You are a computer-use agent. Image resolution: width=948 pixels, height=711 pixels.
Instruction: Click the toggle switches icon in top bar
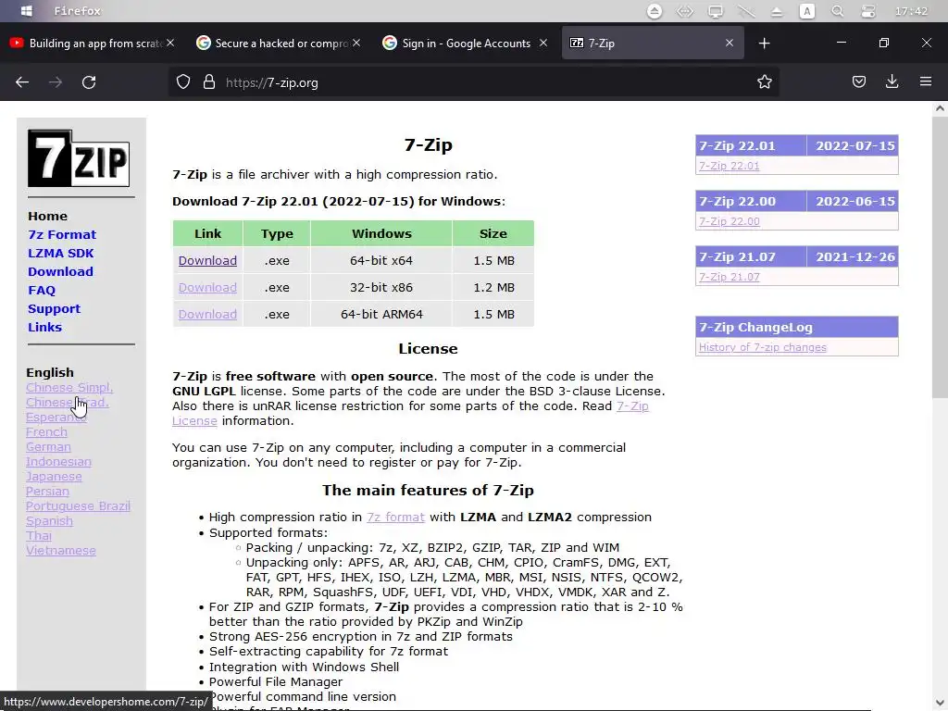point(868,11)
